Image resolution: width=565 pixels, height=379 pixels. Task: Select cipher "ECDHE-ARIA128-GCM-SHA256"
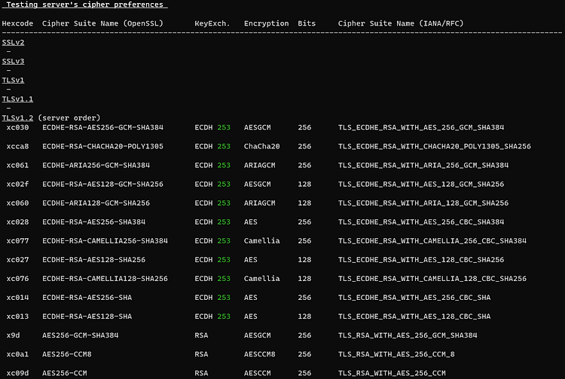(x=96, y=203)
